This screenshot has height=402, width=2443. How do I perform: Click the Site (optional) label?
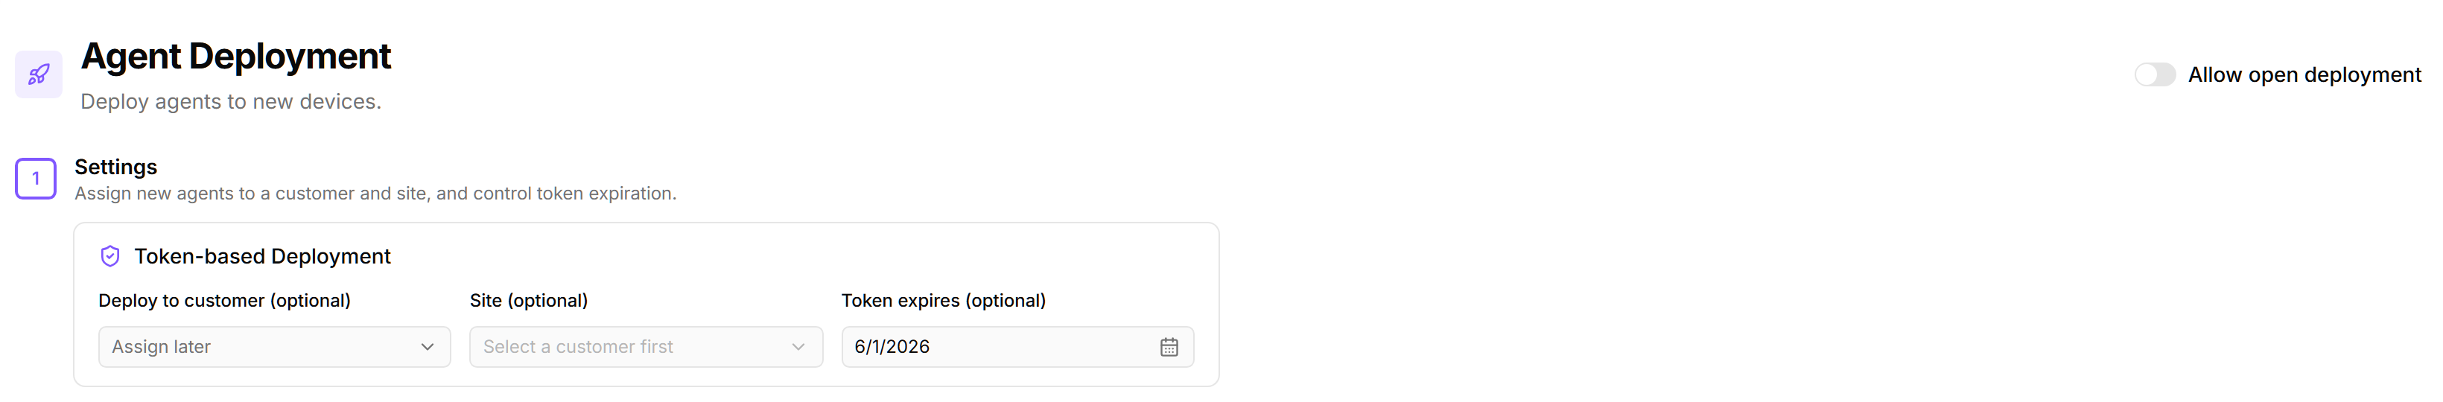click(x=529, y=301)
